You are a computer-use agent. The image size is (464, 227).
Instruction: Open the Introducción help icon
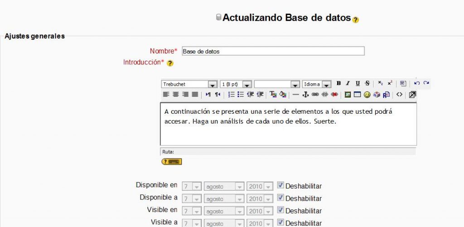tap(170, 63)
